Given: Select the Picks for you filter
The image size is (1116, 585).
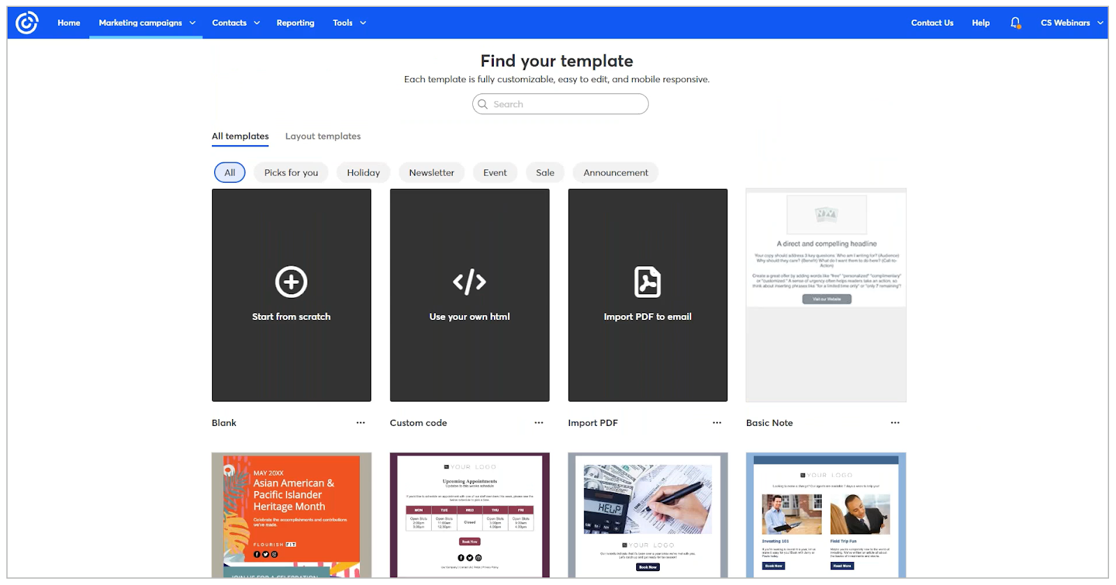Looking at the screenshot, I should tap(291, 172).
